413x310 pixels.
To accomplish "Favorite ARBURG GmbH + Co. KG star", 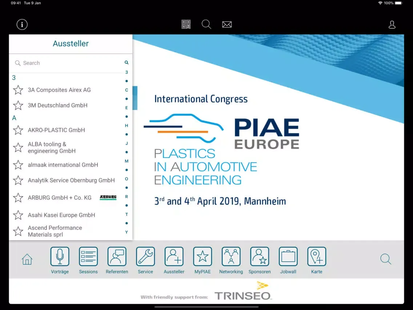I will tap(18, 198).
